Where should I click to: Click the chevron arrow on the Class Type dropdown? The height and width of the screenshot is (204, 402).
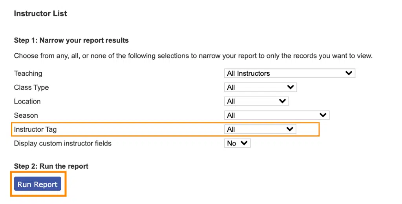[x=291, y=87]
